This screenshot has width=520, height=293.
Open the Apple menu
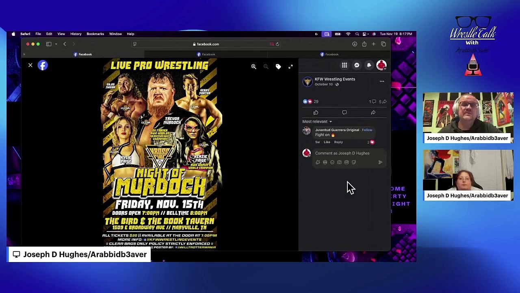(13, 34)
